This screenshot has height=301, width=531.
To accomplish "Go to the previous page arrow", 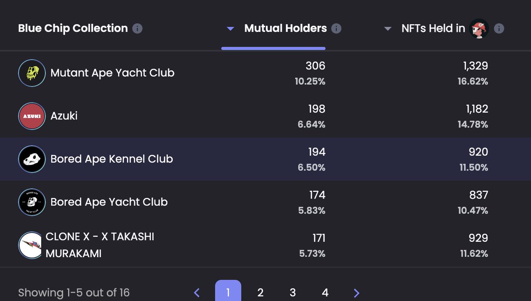I will click(197, 293).
